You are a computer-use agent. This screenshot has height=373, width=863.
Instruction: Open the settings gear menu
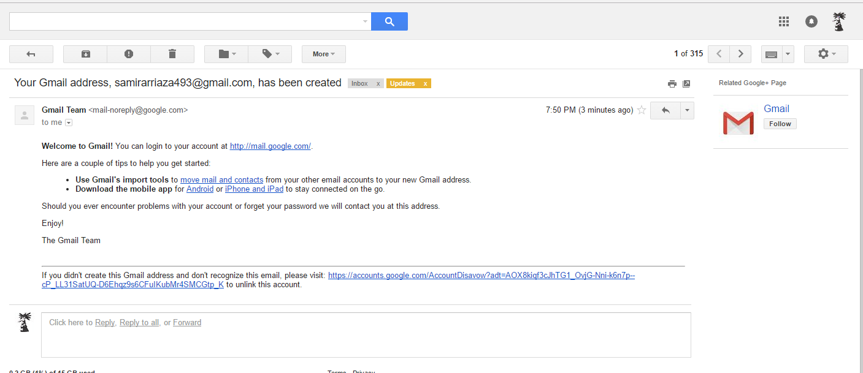[x=826, y=54]
